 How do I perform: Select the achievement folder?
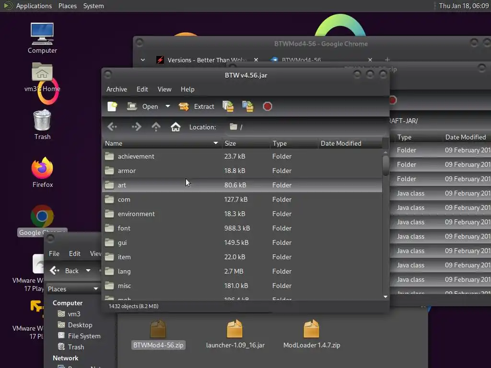[x=242, y=156]
